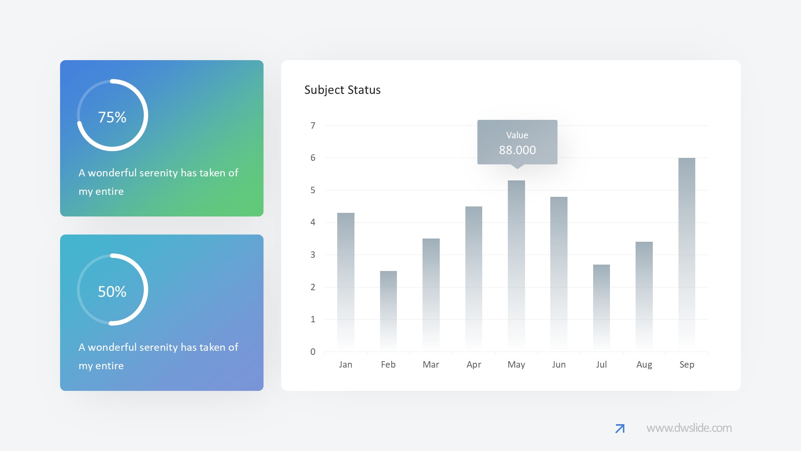Open the www.dwslide.com link

point(689,428)
